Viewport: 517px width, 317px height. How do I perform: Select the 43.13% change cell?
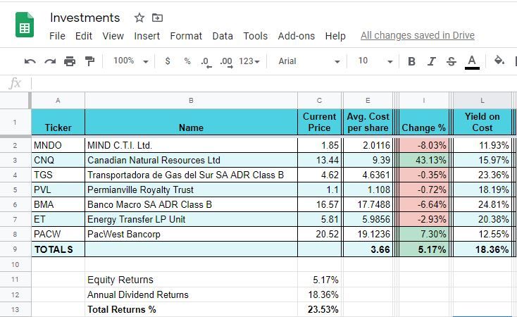[424, 160]
